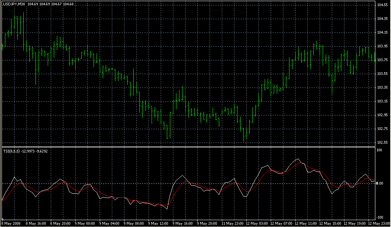The image size is (391, 227).
Task: Select the 11 May 23:00 time marker
Action: coord(232,223)
